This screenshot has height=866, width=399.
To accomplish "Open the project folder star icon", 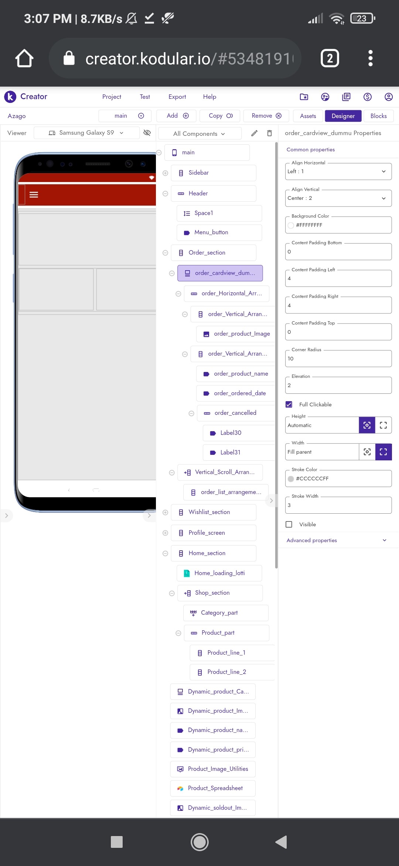I will tap(304, 97).
